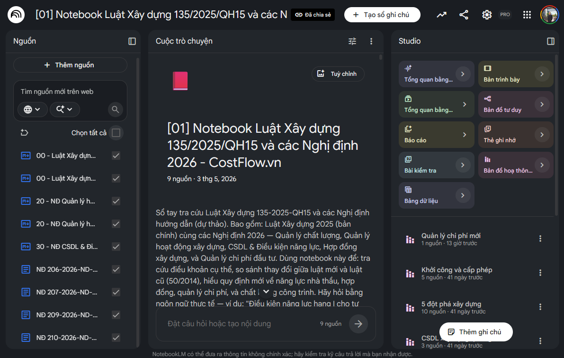Expand the Báo cáo arrow
The height and width of the screenshot is (358, 564).
point(465,135)
